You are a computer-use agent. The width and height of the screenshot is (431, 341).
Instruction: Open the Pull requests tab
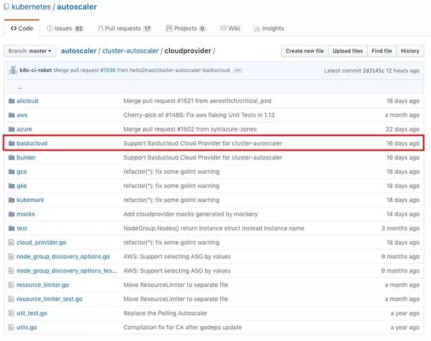[x=125, y=28]
